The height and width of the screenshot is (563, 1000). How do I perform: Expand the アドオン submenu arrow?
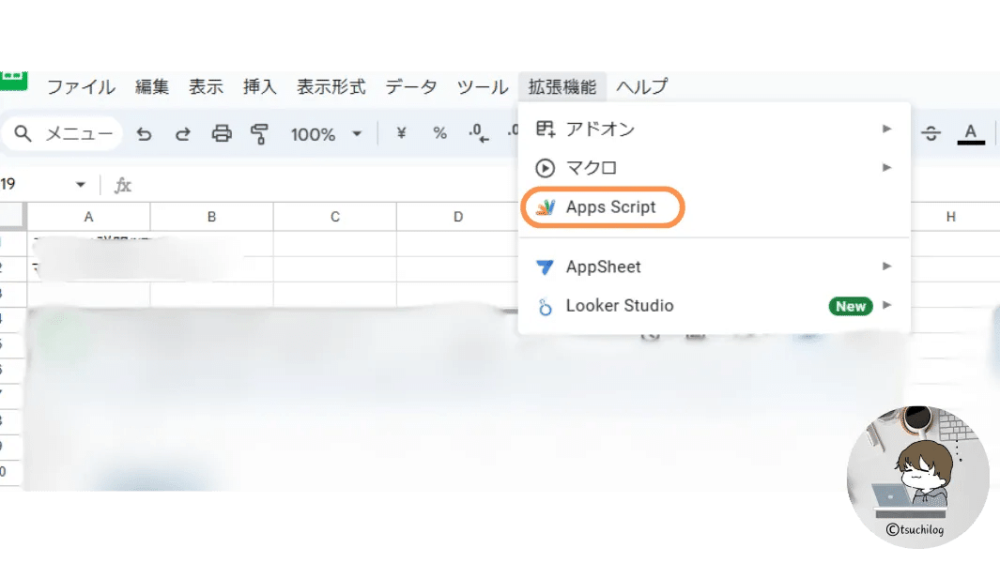click(886, 129)
